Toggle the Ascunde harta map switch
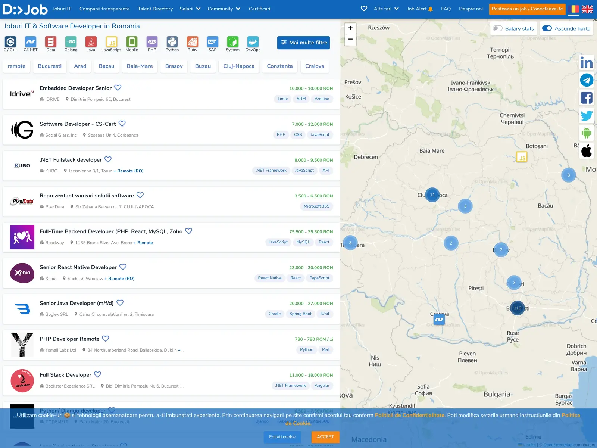This screenshot has width=597, height=448. [x=547, y=28]
